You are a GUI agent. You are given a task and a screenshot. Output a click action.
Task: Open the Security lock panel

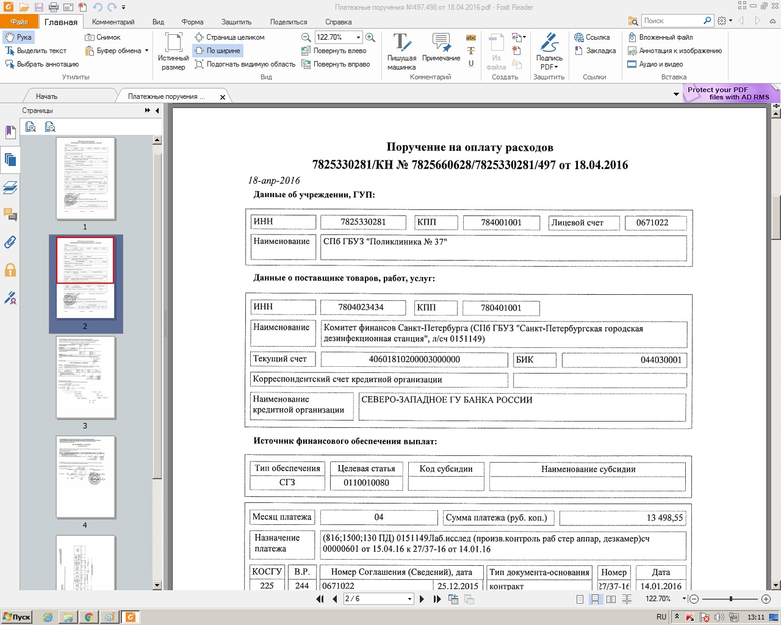[x=10, y=270]
